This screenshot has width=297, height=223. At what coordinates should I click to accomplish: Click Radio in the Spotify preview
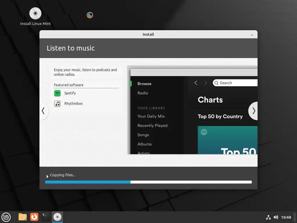tap(143, 93)
